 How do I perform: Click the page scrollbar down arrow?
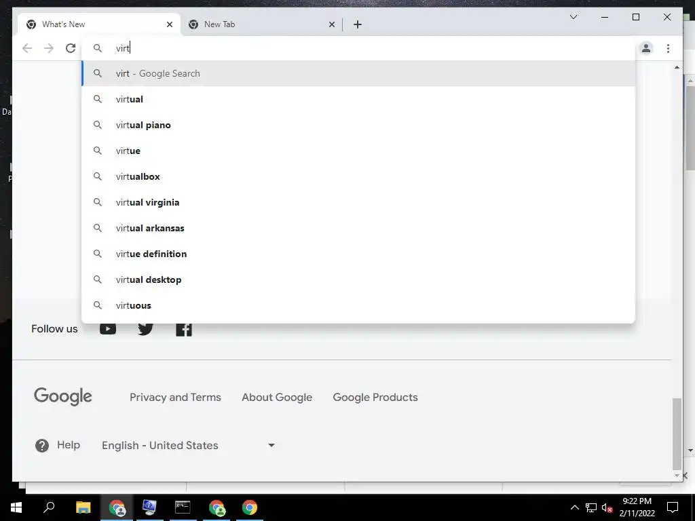677,475
